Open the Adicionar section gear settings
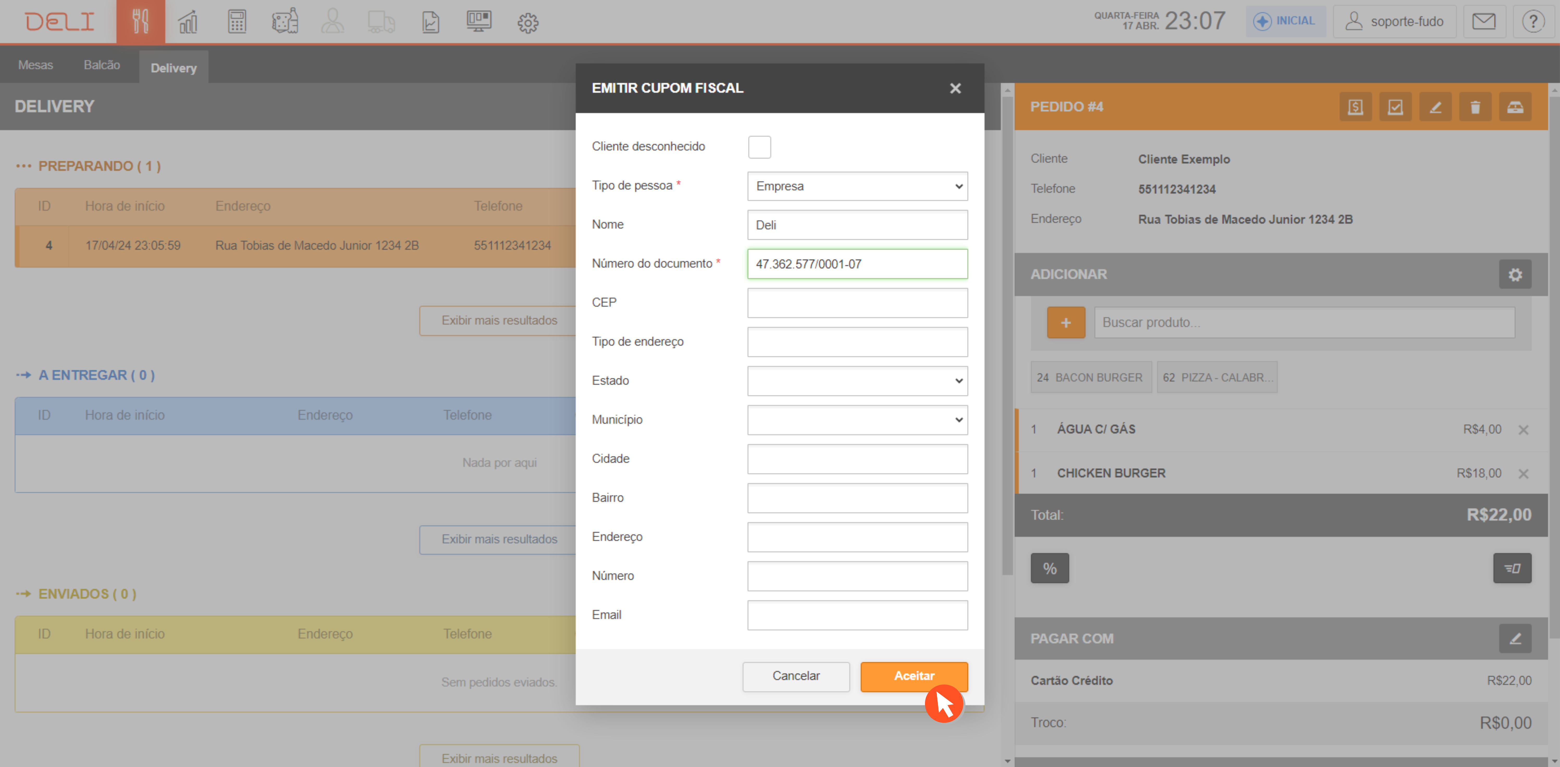 point(1515,275)
